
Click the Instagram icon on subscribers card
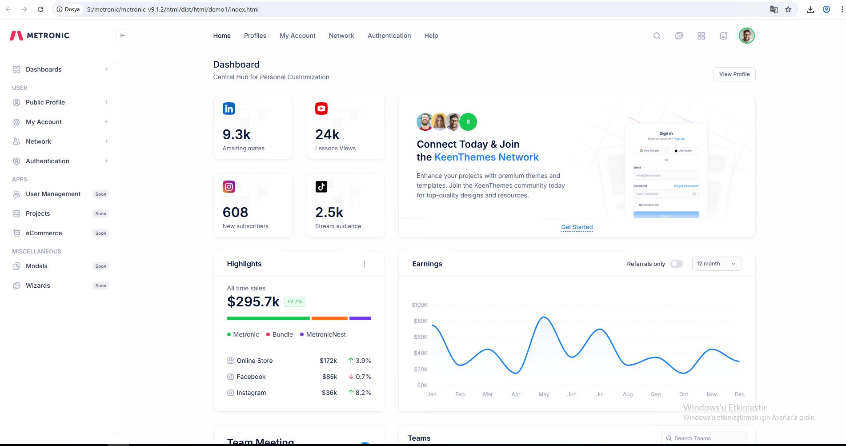pos(229,187)
